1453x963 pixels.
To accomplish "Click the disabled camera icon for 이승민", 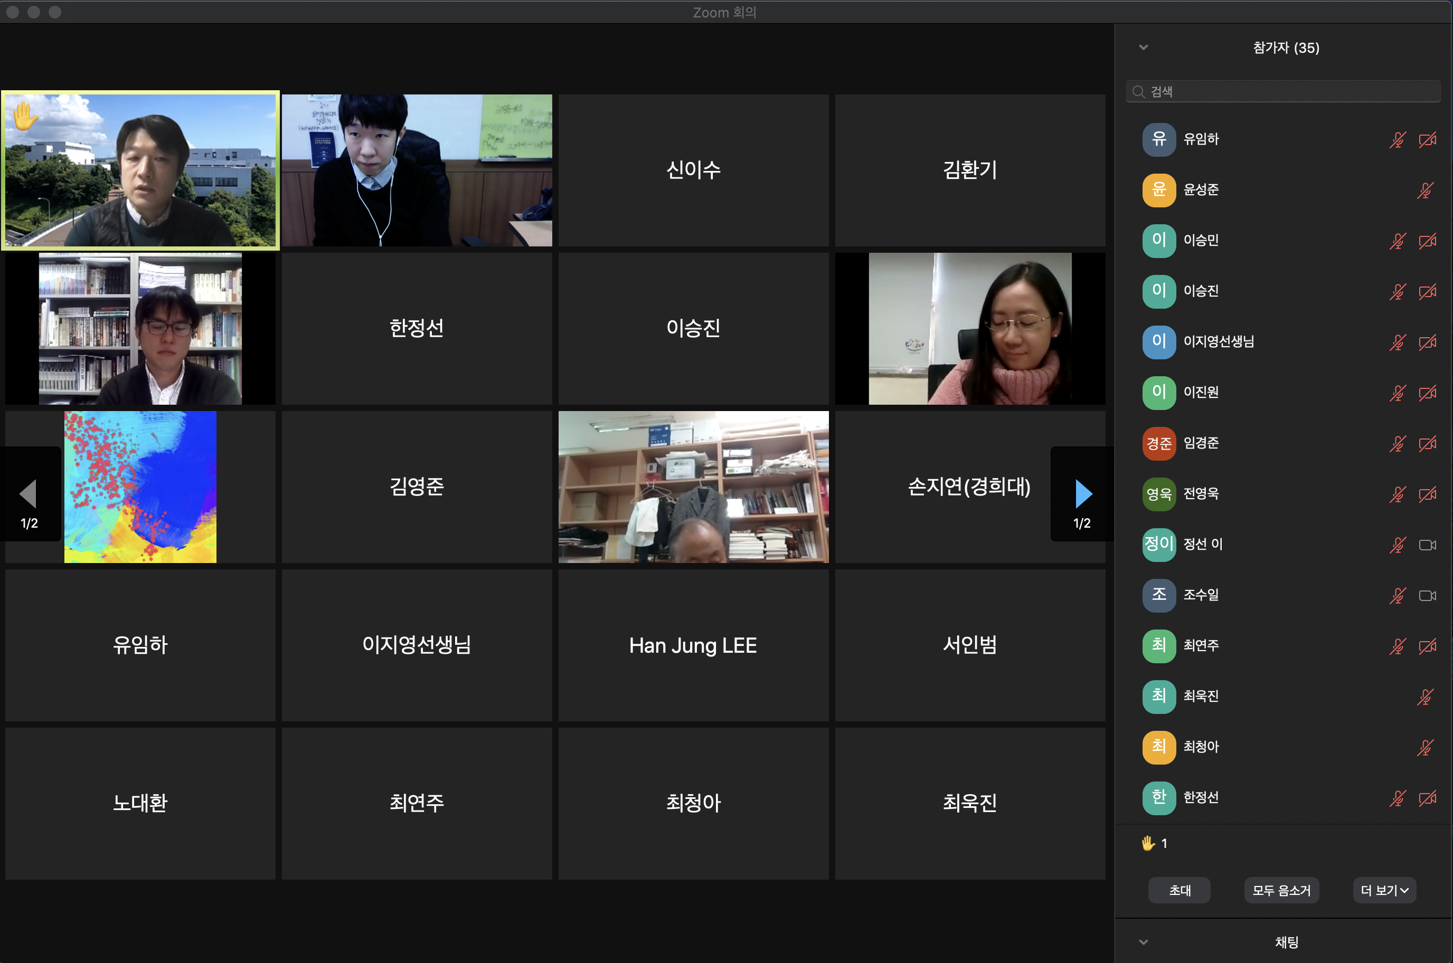I will click(1427, 241).
